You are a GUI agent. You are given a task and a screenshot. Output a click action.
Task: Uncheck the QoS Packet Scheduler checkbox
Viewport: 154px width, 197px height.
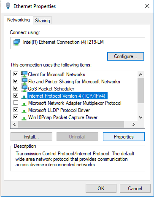(x=16, y=88)
